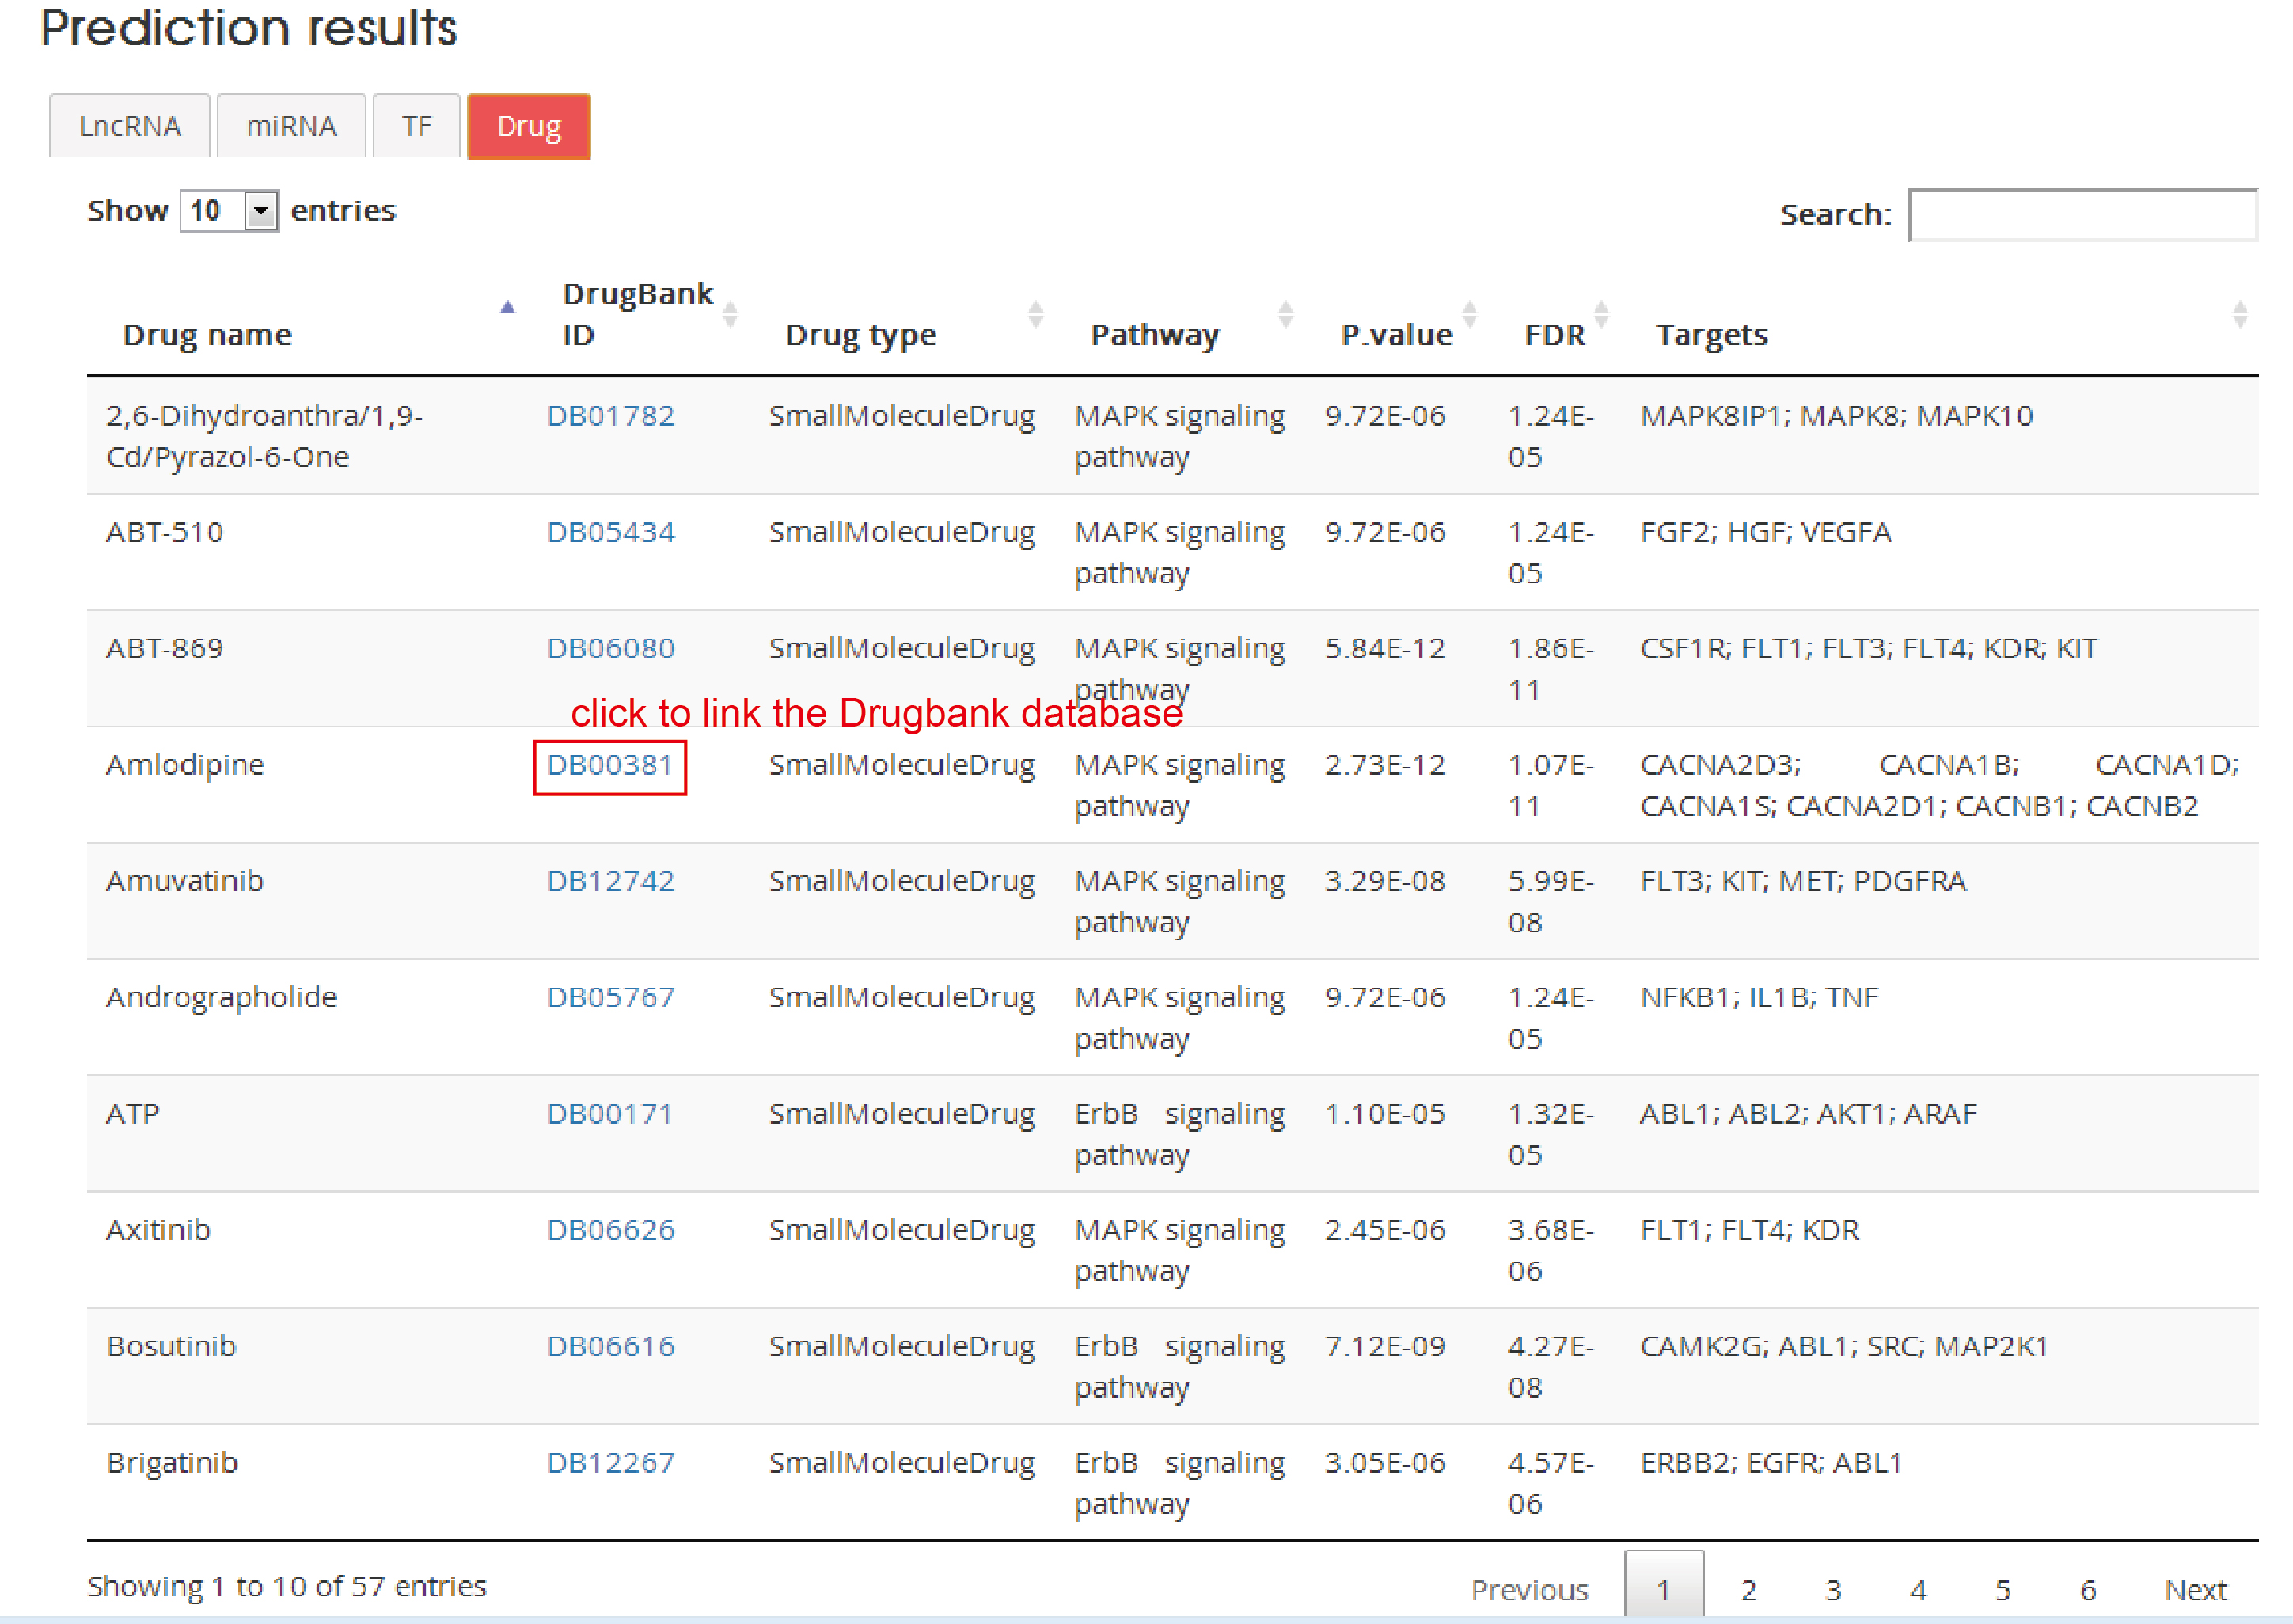Switch to the LncRNA tab

(130, 126)
